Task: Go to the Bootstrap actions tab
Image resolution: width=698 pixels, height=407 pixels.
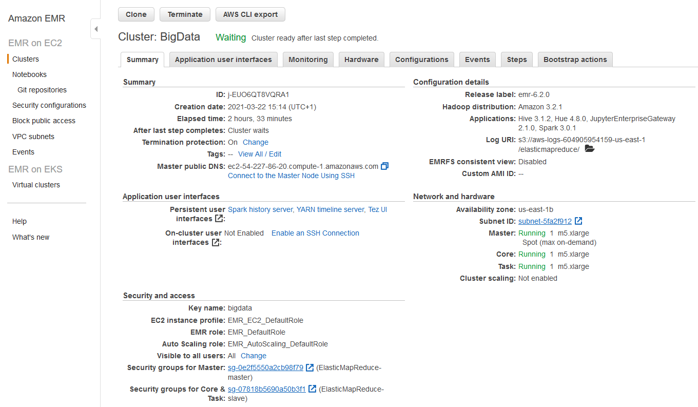Action: coord(575,60)
